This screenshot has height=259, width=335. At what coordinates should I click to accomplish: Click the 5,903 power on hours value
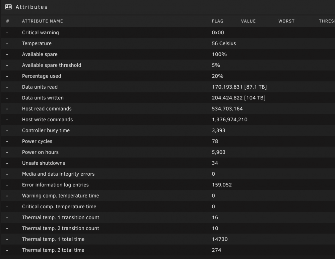tap(218, 152)
